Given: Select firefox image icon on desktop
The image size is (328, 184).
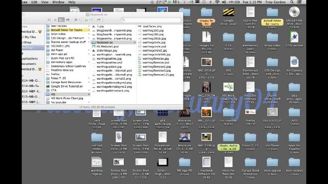Looking at the screenshot, I should coord(251,112).
